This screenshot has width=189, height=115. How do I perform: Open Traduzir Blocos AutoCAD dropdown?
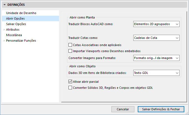coord(156,24)
